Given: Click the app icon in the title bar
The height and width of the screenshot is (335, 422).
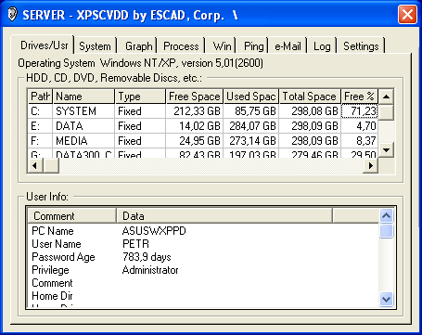Looking at the screenshot, I should click(x=12, y=15).
